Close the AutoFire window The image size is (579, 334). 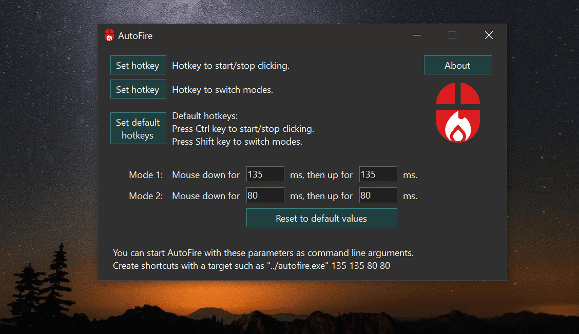[x=489, y=35]
